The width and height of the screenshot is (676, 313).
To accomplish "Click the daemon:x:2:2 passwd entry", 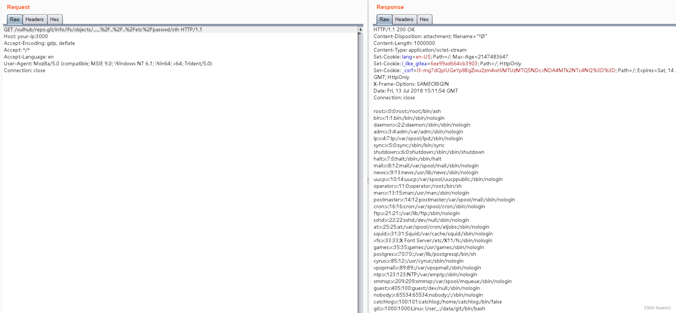I will (422, 125).
